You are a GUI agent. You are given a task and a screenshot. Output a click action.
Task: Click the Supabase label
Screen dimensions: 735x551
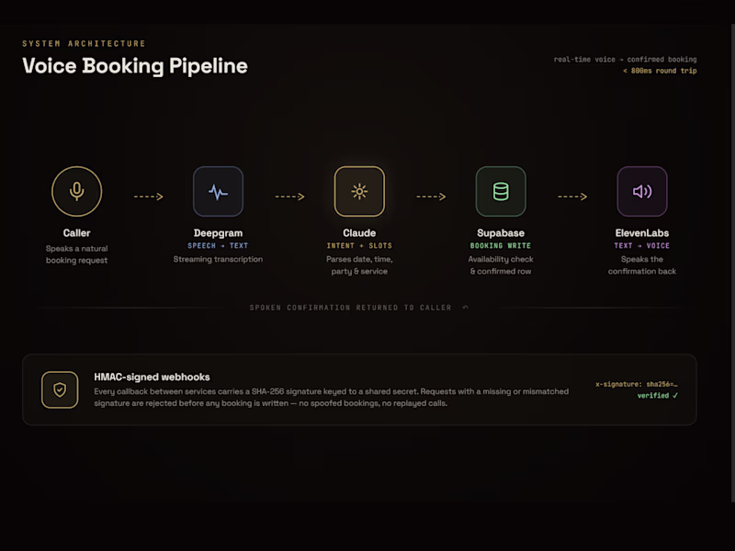[x=501, y=233]
